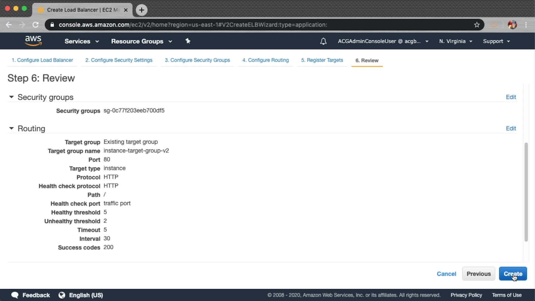
Task: Click Edit link for Security groups
Action: click(511, 97)
